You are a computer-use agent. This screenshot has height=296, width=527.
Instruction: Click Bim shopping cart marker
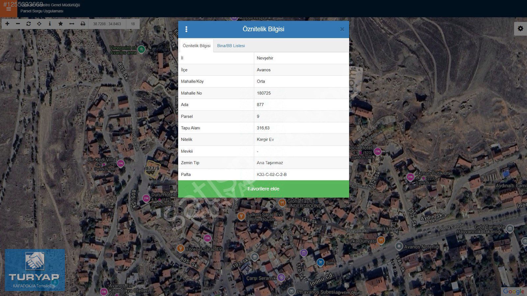320,262
